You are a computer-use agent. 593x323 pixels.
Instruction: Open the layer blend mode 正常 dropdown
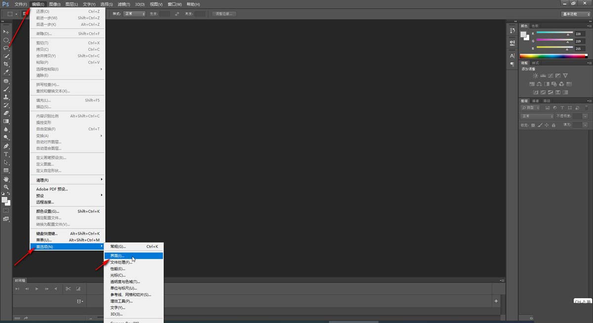tap(537, 116)
